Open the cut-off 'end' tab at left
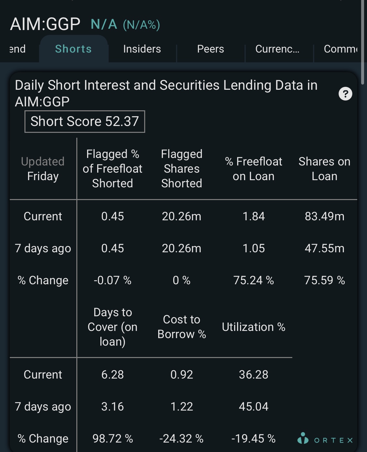Screen dimensions: 367x452 tap(18, 49)
